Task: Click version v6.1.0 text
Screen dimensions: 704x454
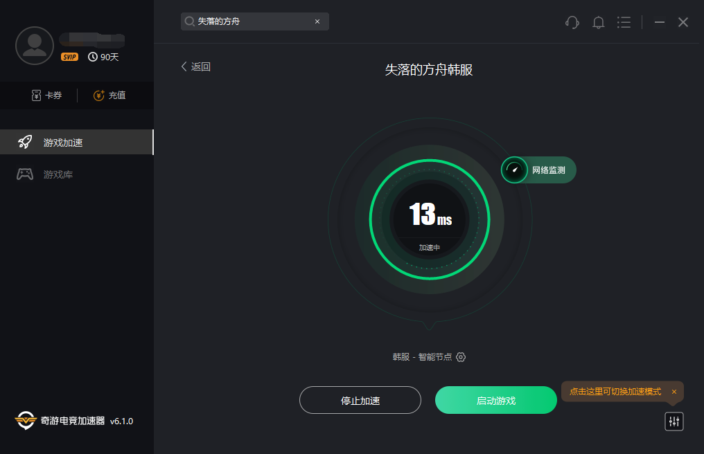Action: (x=122, y=421)
